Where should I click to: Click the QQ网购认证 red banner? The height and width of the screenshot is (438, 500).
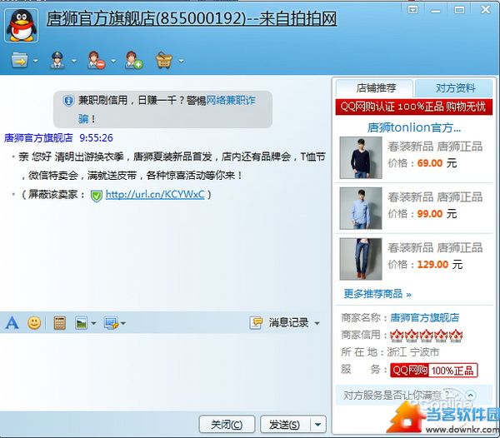click(x=414, y=107)
